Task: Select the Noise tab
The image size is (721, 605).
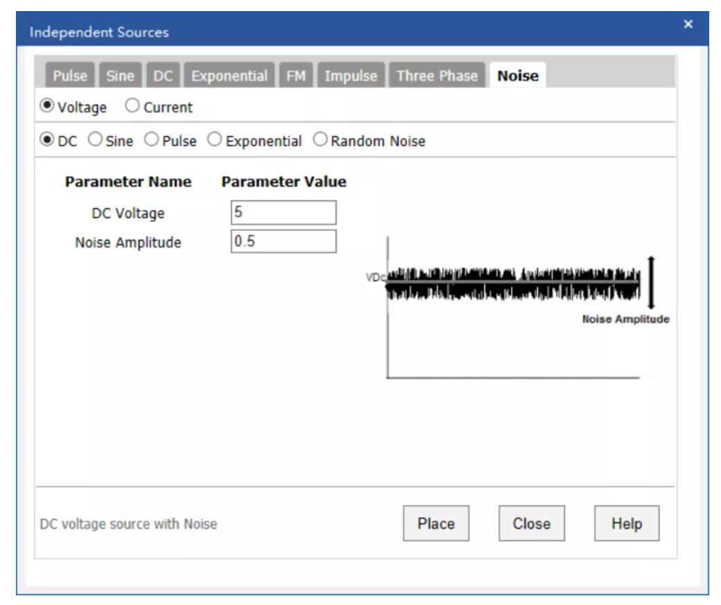Action: tap(518, 76)
